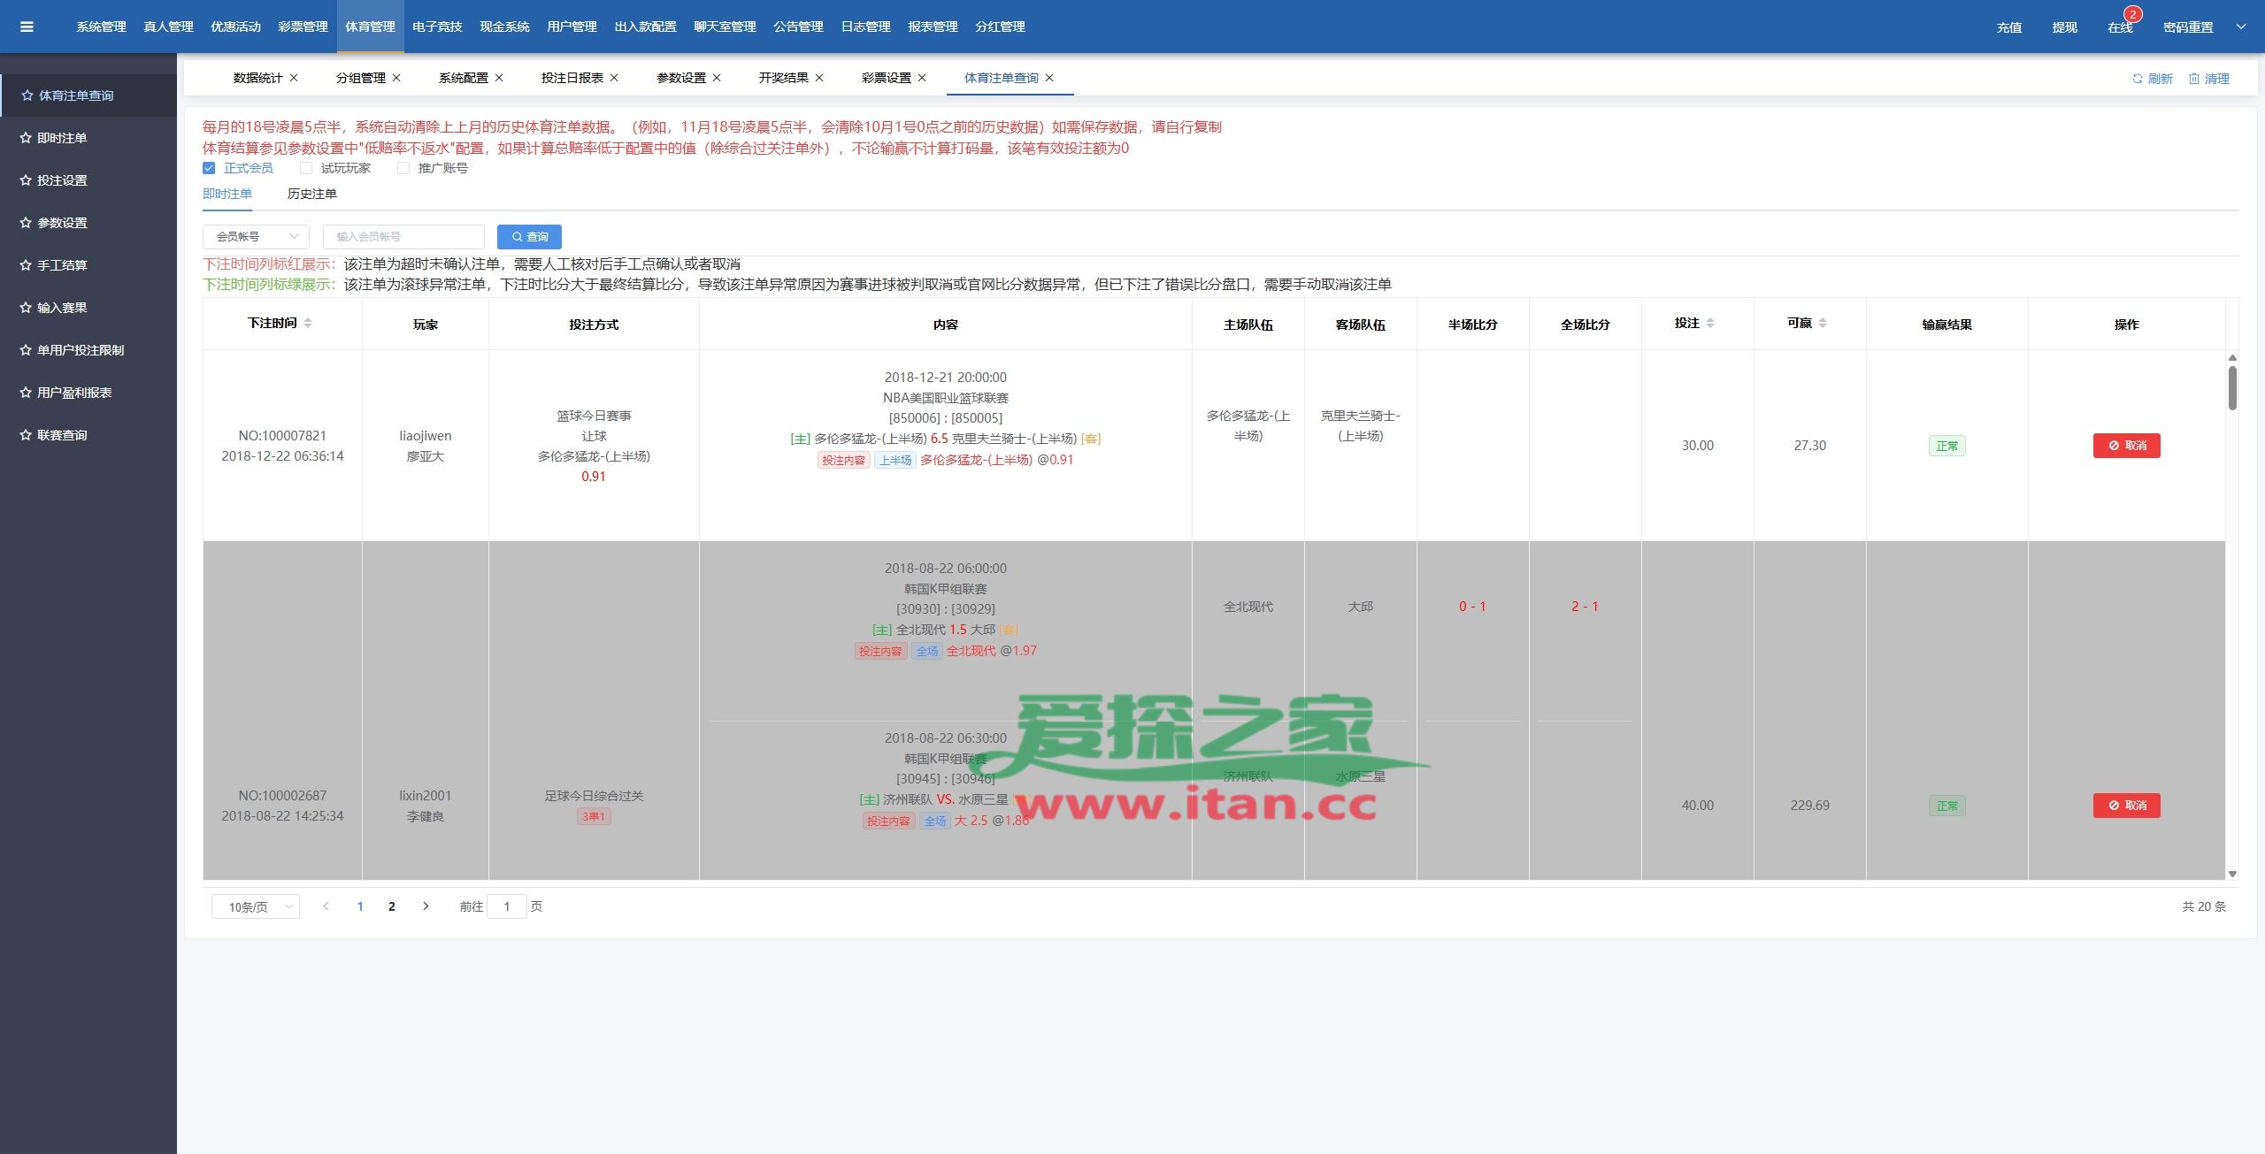
Task: Cancel bet NO:100007821 with 取消
Action: pos(2126,446)
